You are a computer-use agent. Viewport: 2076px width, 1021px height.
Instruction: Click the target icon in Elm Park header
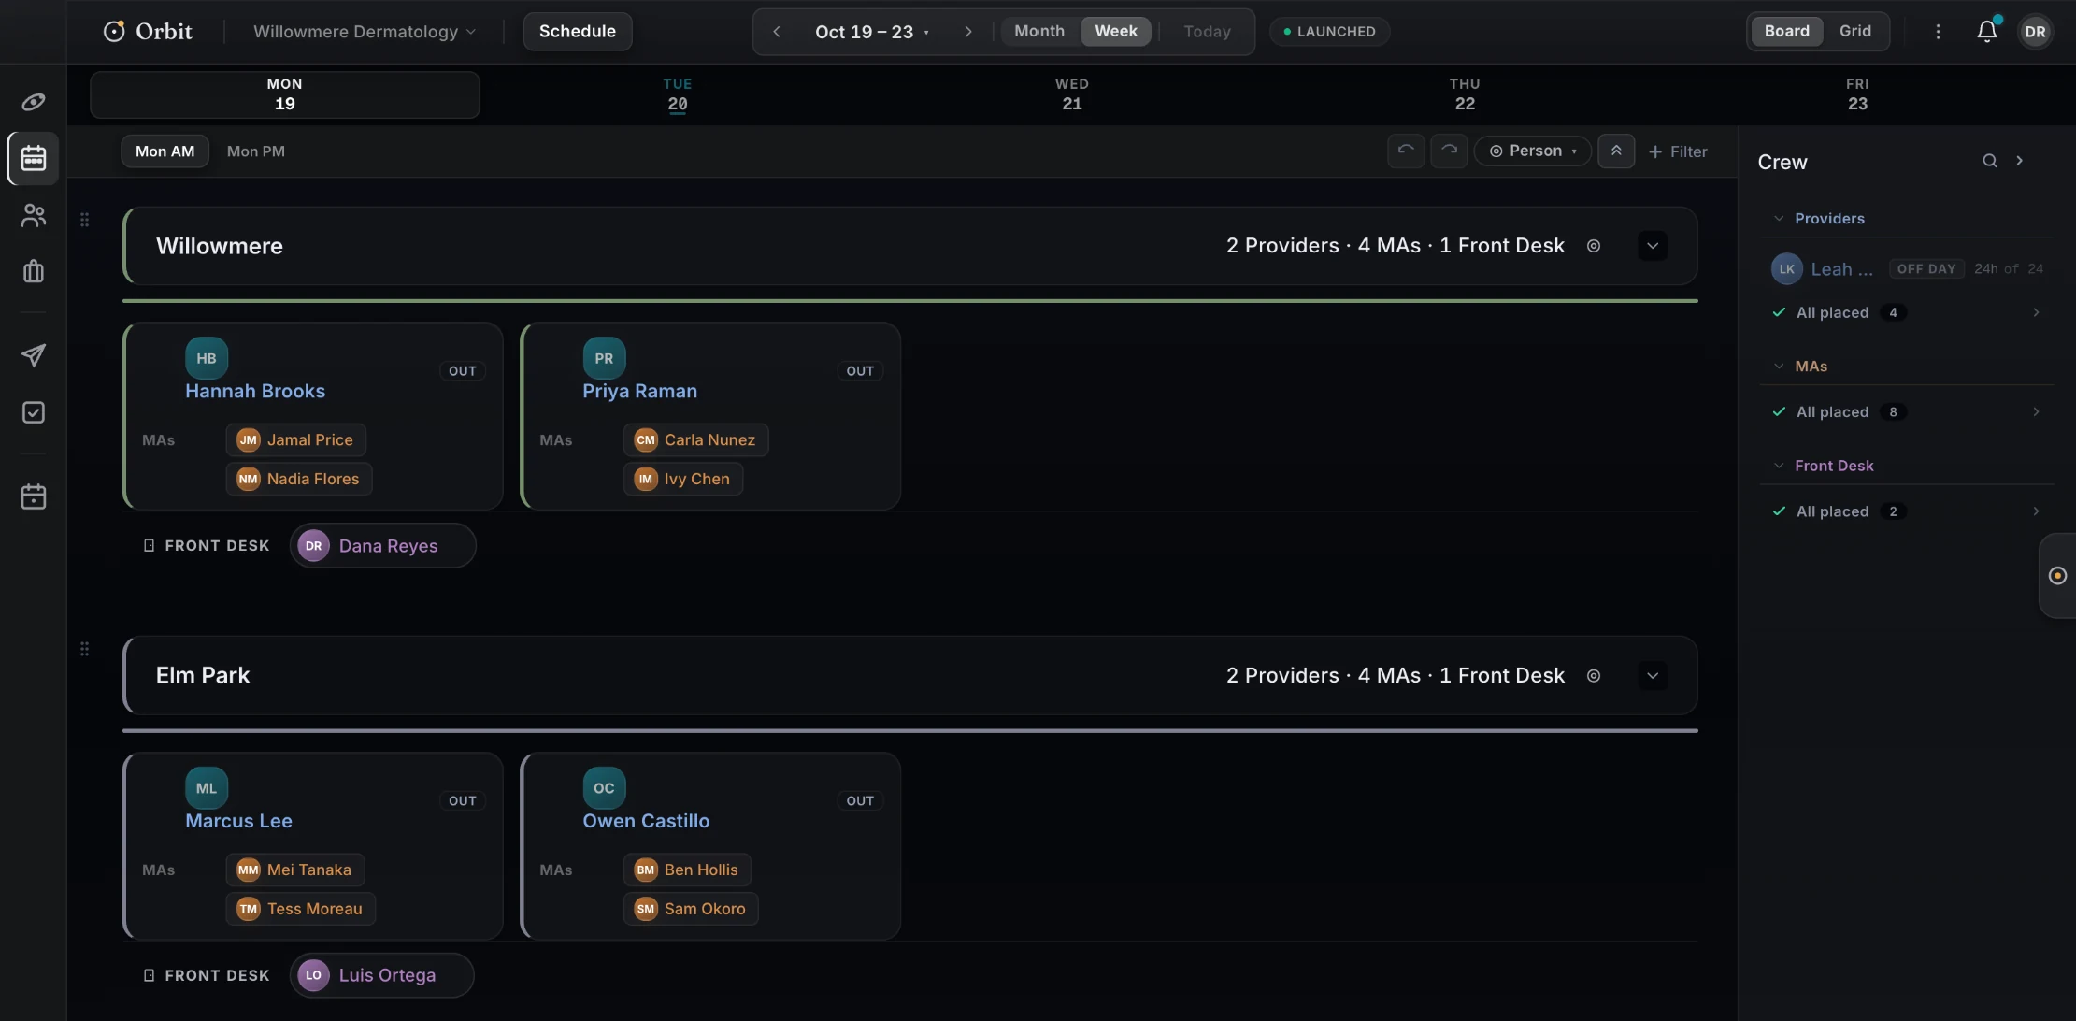tap(1594, 676)
